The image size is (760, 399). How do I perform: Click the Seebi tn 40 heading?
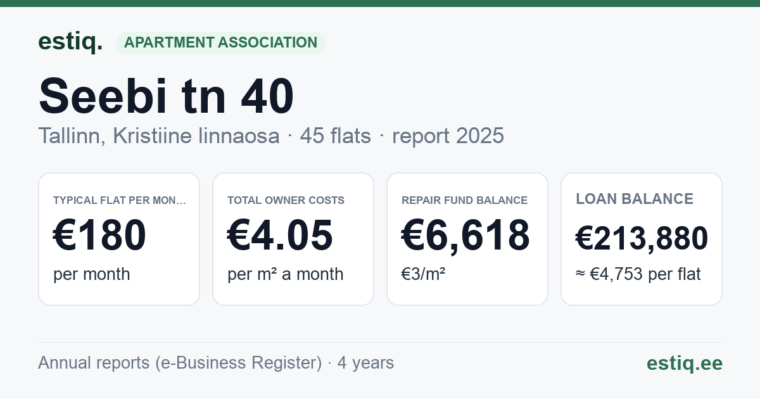tap(167, 96)
